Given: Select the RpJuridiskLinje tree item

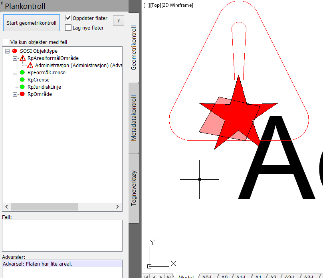Looking at the screenshot, I should [x=44, y=87].
